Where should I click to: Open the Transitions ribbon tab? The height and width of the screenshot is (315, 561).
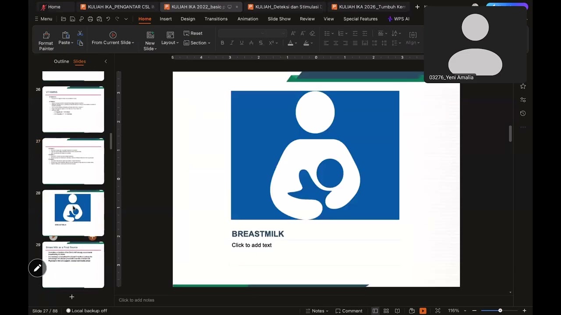click(x=216, y=19)
